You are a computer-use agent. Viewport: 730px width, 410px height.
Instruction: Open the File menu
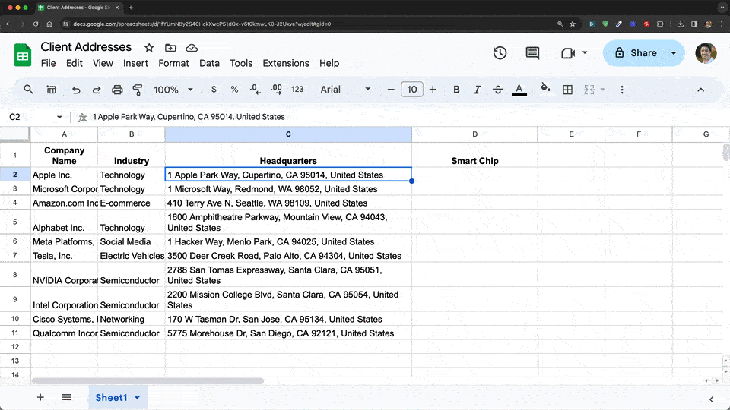tap(48, 63)
